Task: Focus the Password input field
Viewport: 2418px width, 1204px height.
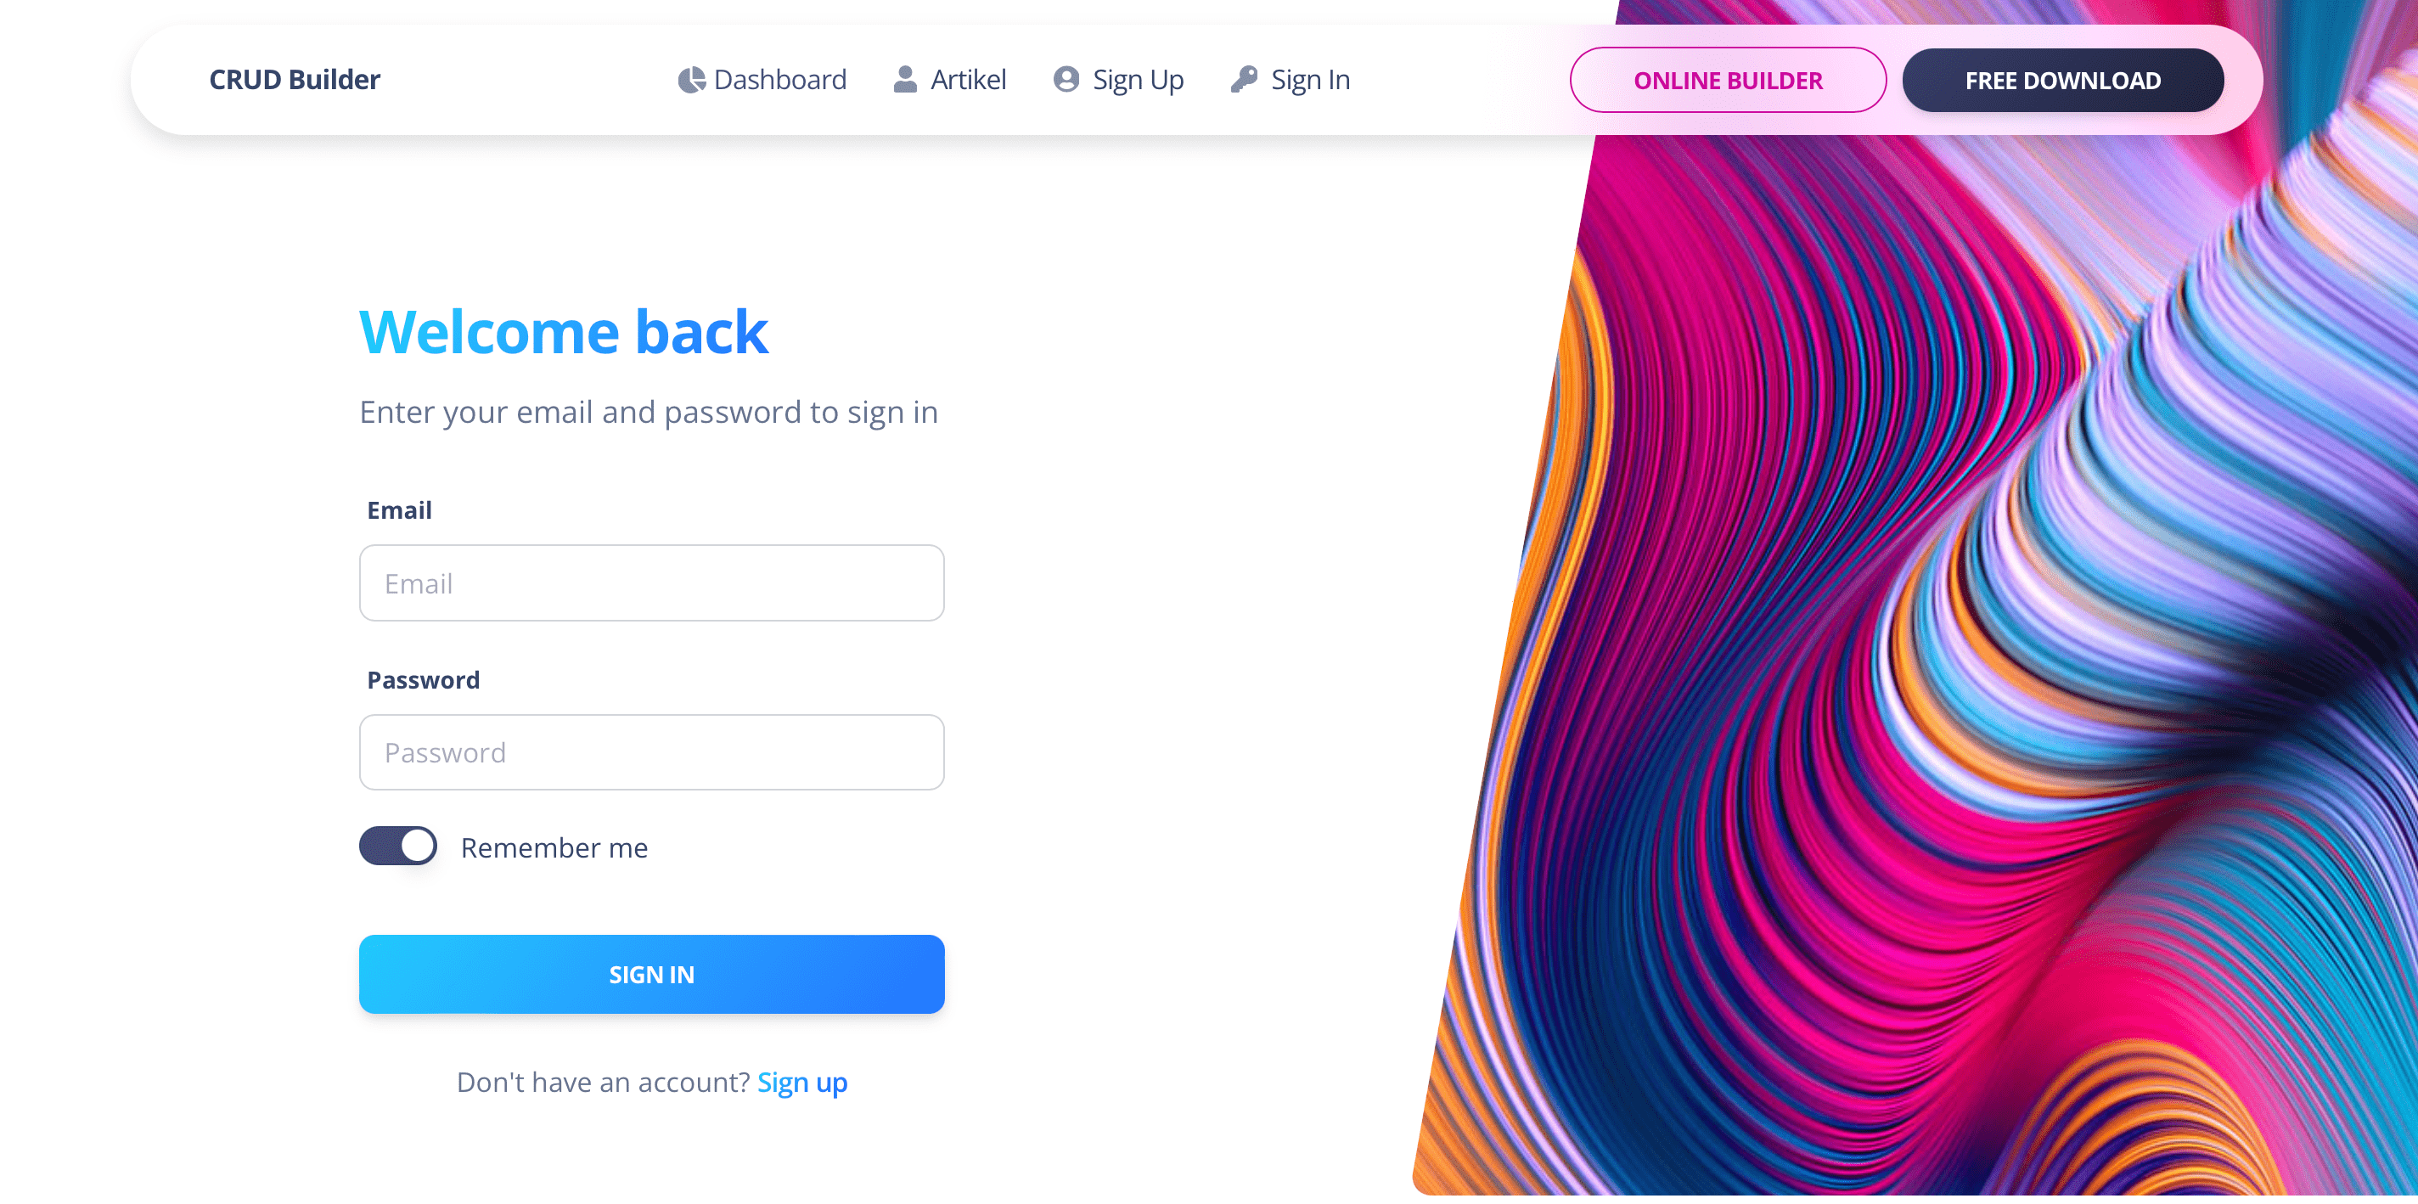Action: coord(651,751)
